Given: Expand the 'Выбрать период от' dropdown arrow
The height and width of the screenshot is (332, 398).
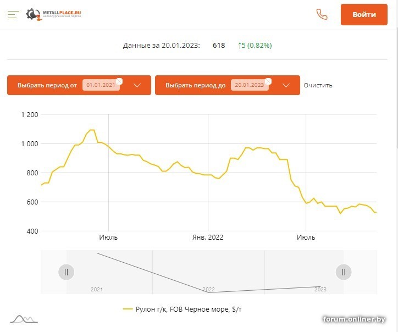Looking at the screenshot, I should (137, 85).
